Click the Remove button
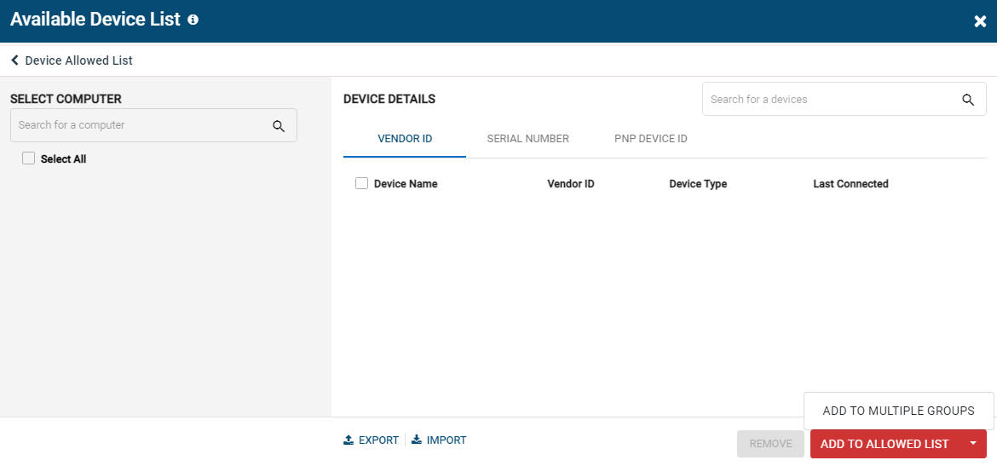This screenshot has width=997, height=466. point(770,444)
